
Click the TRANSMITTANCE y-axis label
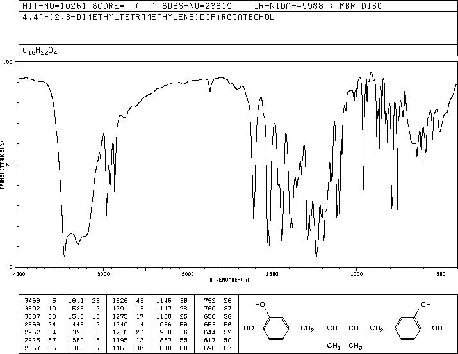pyautogui.click(x=2, y=165)
